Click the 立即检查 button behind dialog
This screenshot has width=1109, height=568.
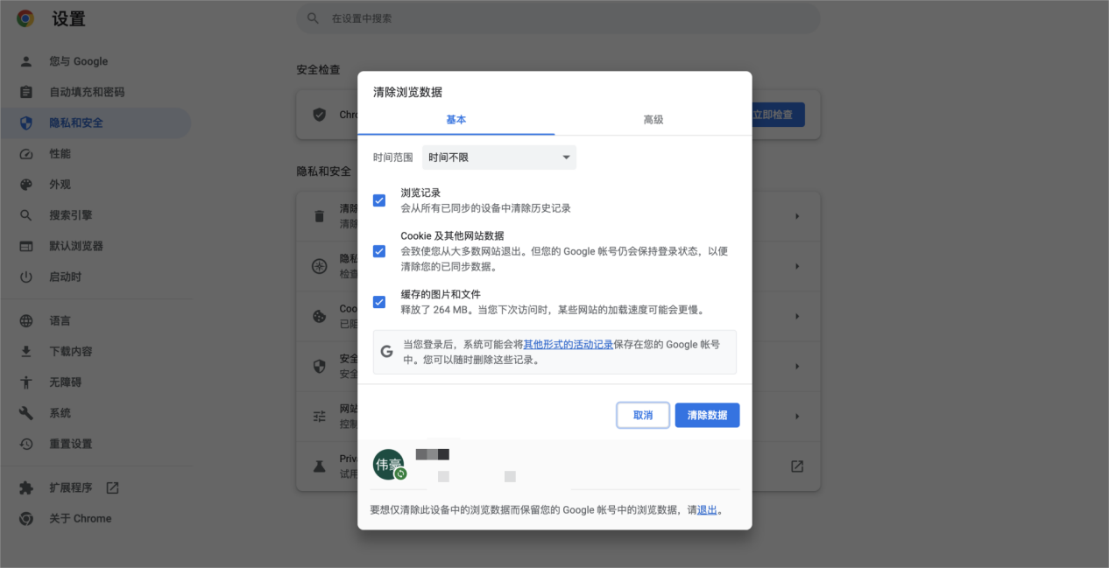[x=779, y=115]
